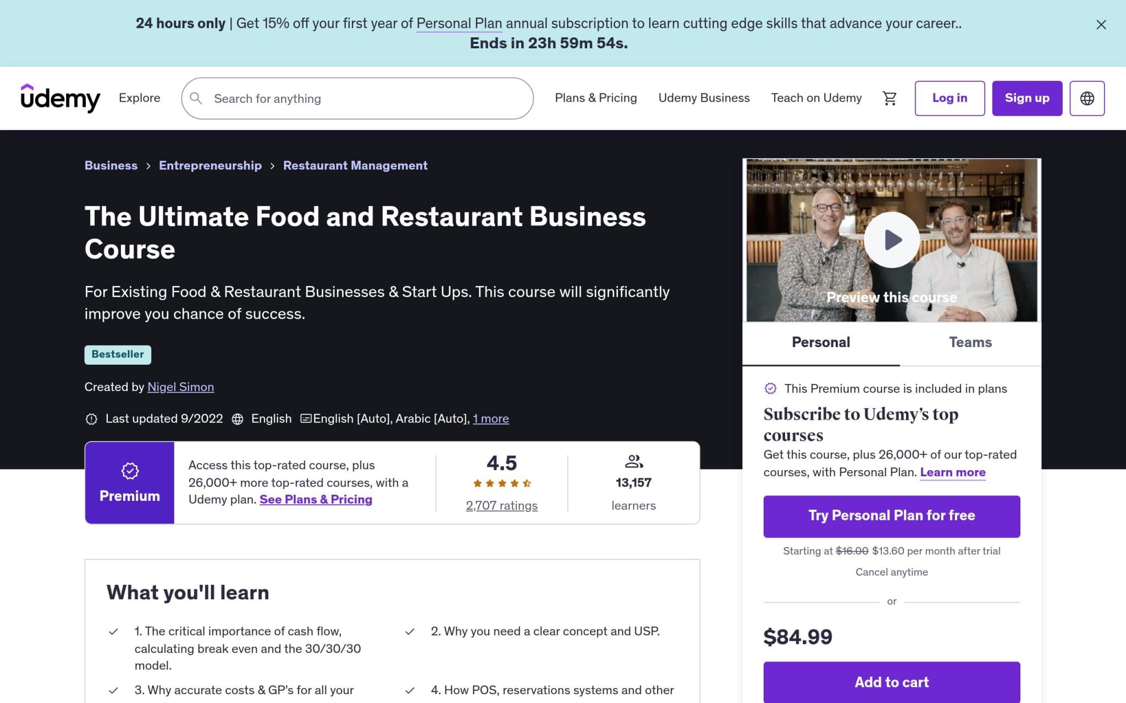Open the Business breadcrumb
Screen dimensions: 1126x703
[x=111, y=165]
